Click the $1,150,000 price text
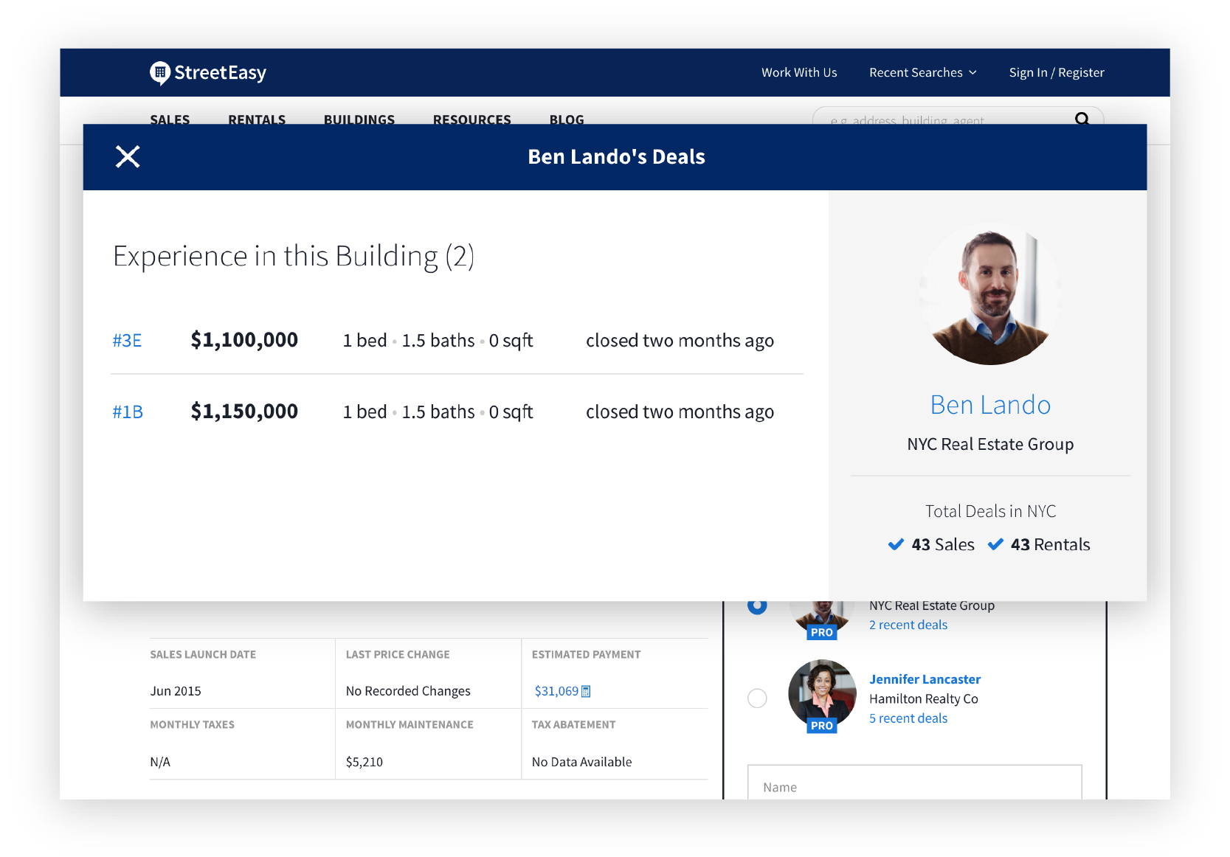1230x857 pixels. tap(244, 412)
